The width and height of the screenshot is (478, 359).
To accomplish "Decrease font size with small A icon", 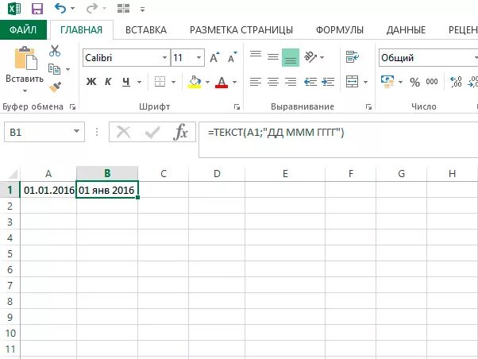I will [x=233, y=57].
